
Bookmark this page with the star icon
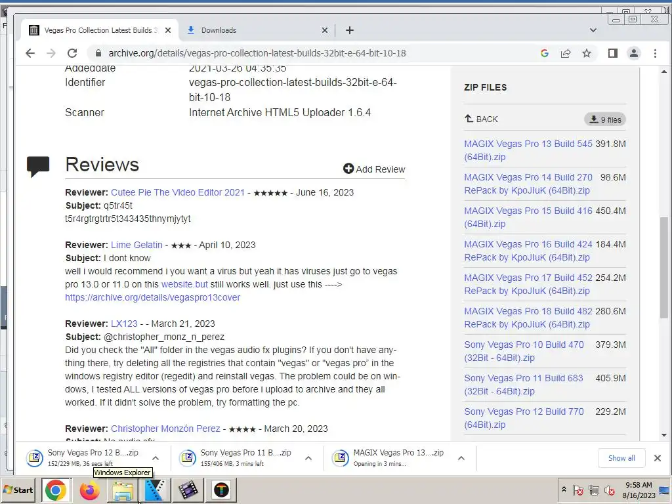click(587, 53)
